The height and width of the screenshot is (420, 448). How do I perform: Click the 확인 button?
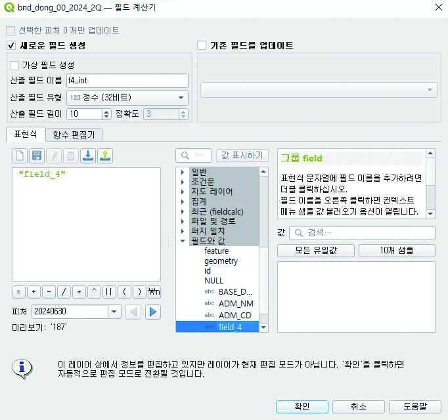302,406
